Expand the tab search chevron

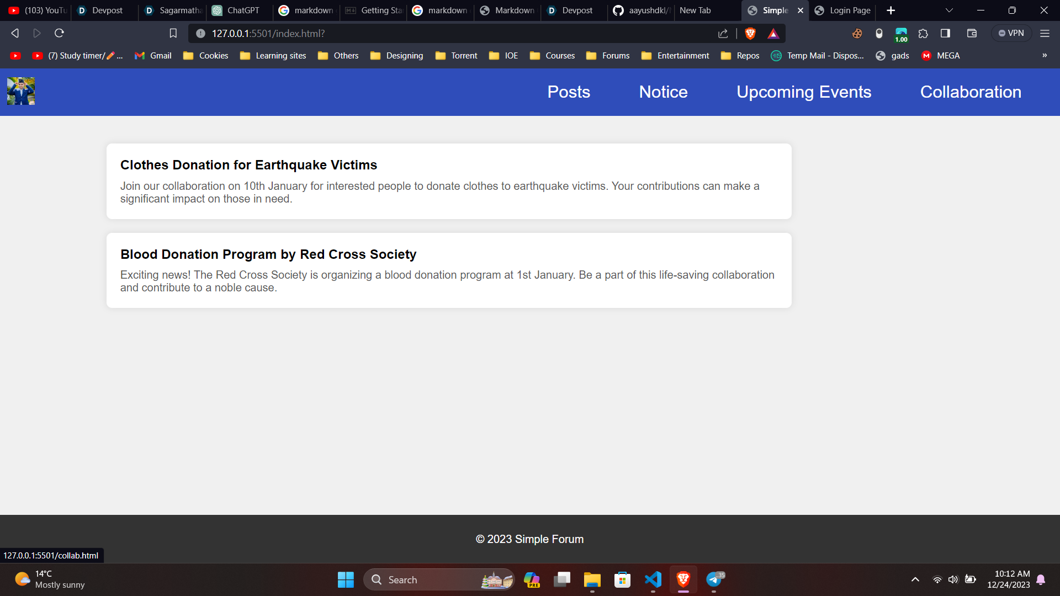(x=949, y=10)
